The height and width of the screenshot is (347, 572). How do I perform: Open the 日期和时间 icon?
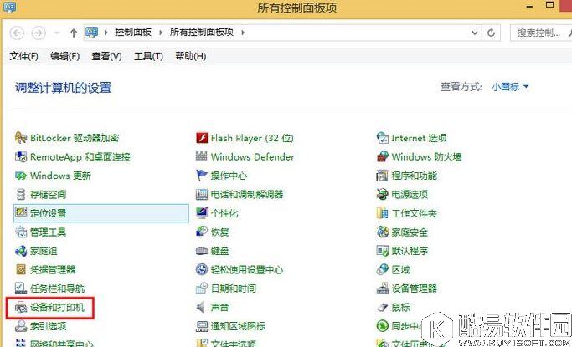point(202,288)
